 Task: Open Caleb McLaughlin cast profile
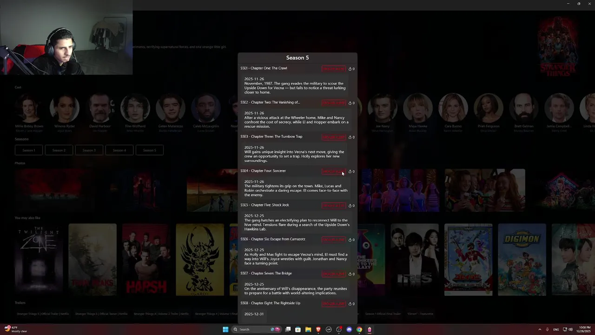click(206, 108)
